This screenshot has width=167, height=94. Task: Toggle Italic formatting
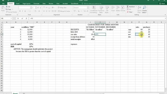point(22,11)
